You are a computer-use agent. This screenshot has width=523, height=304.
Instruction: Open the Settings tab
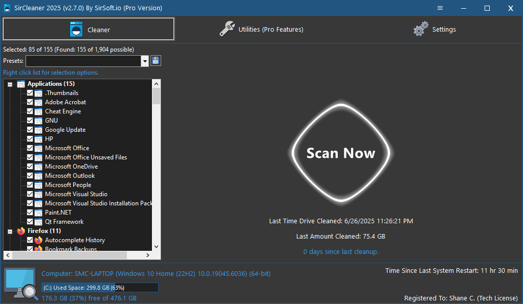(434, 29)
